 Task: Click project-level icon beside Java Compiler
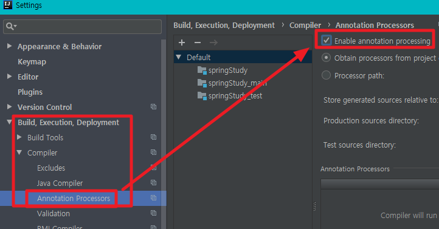click(x=153, y=183)
